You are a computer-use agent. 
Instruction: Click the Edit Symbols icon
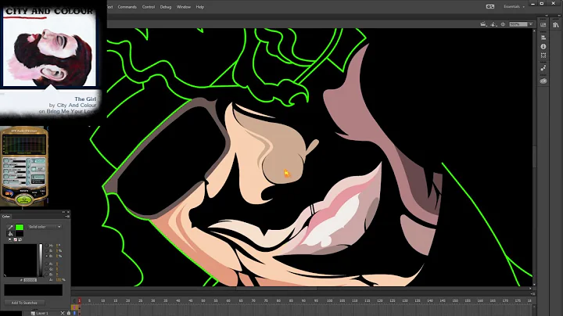[x=493, y=24]
